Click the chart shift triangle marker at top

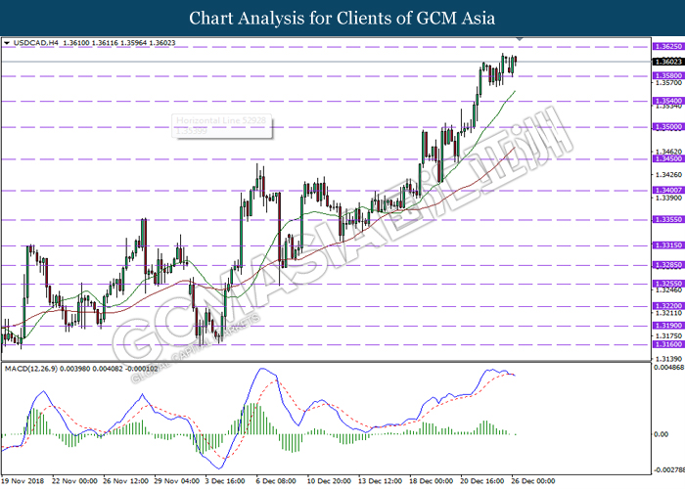519,39
